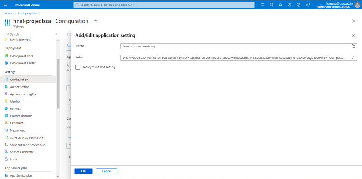Click the Scale out (App Service plan) icon
The image size is (362, 179).
[6, 145]
